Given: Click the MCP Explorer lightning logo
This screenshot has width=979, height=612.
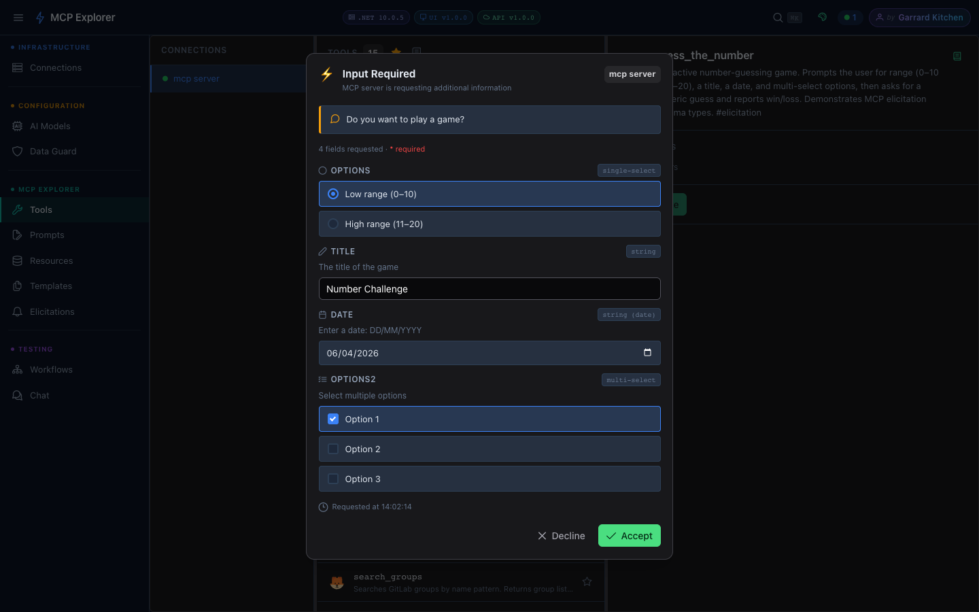Looking at the screenshot, I should point(40,18).
